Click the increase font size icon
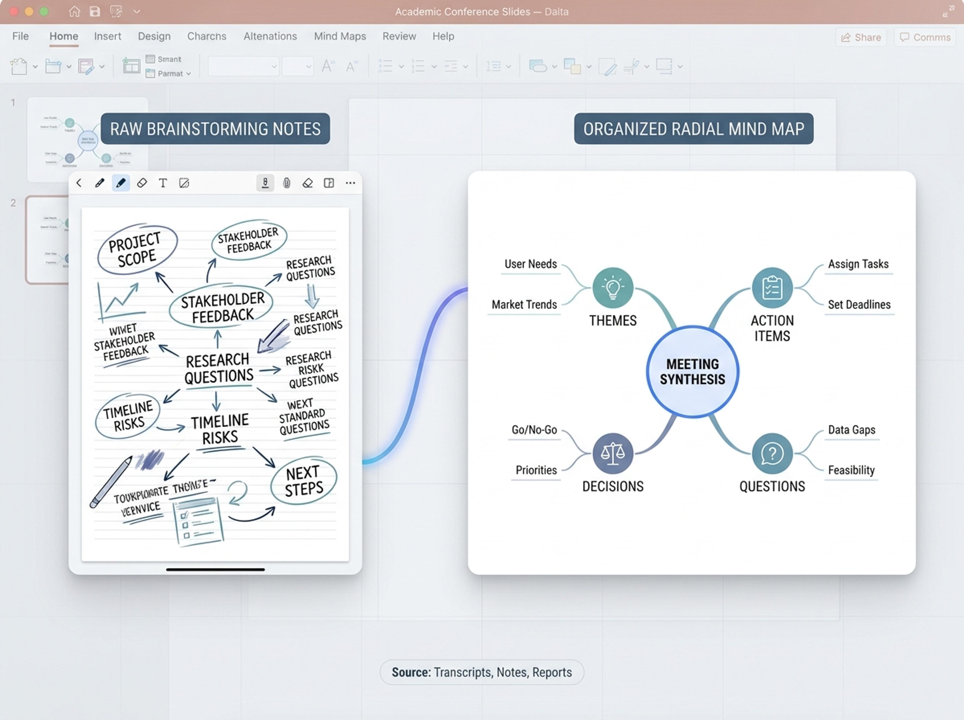The width and height of the screenshot is (964, 720). 328,66
